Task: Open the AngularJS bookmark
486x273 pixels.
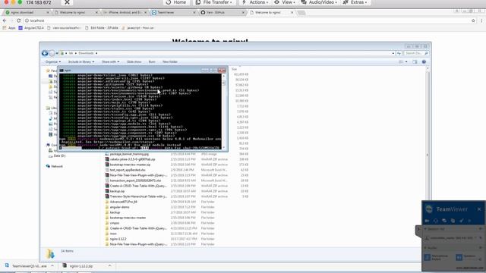Action: 31,28
